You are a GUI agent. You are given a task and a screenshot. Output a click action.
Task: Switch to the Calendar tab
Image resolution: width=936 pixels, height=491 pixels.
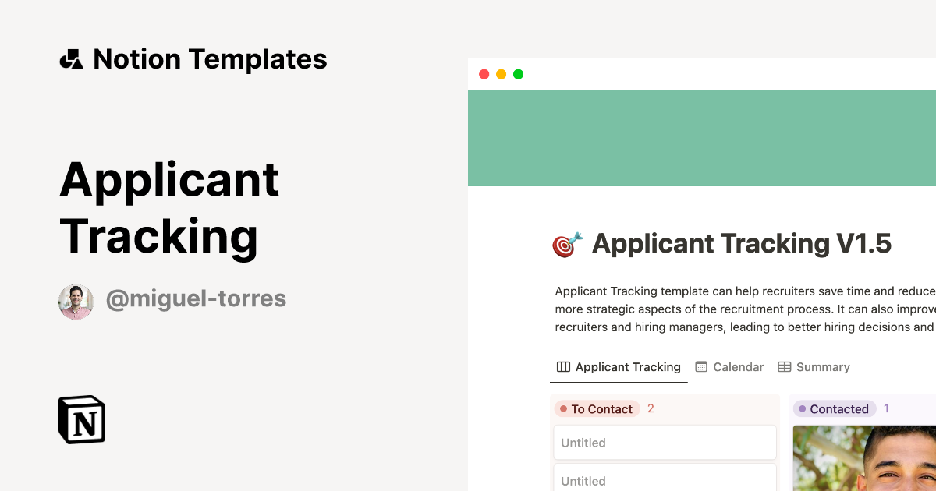[737, 366]
